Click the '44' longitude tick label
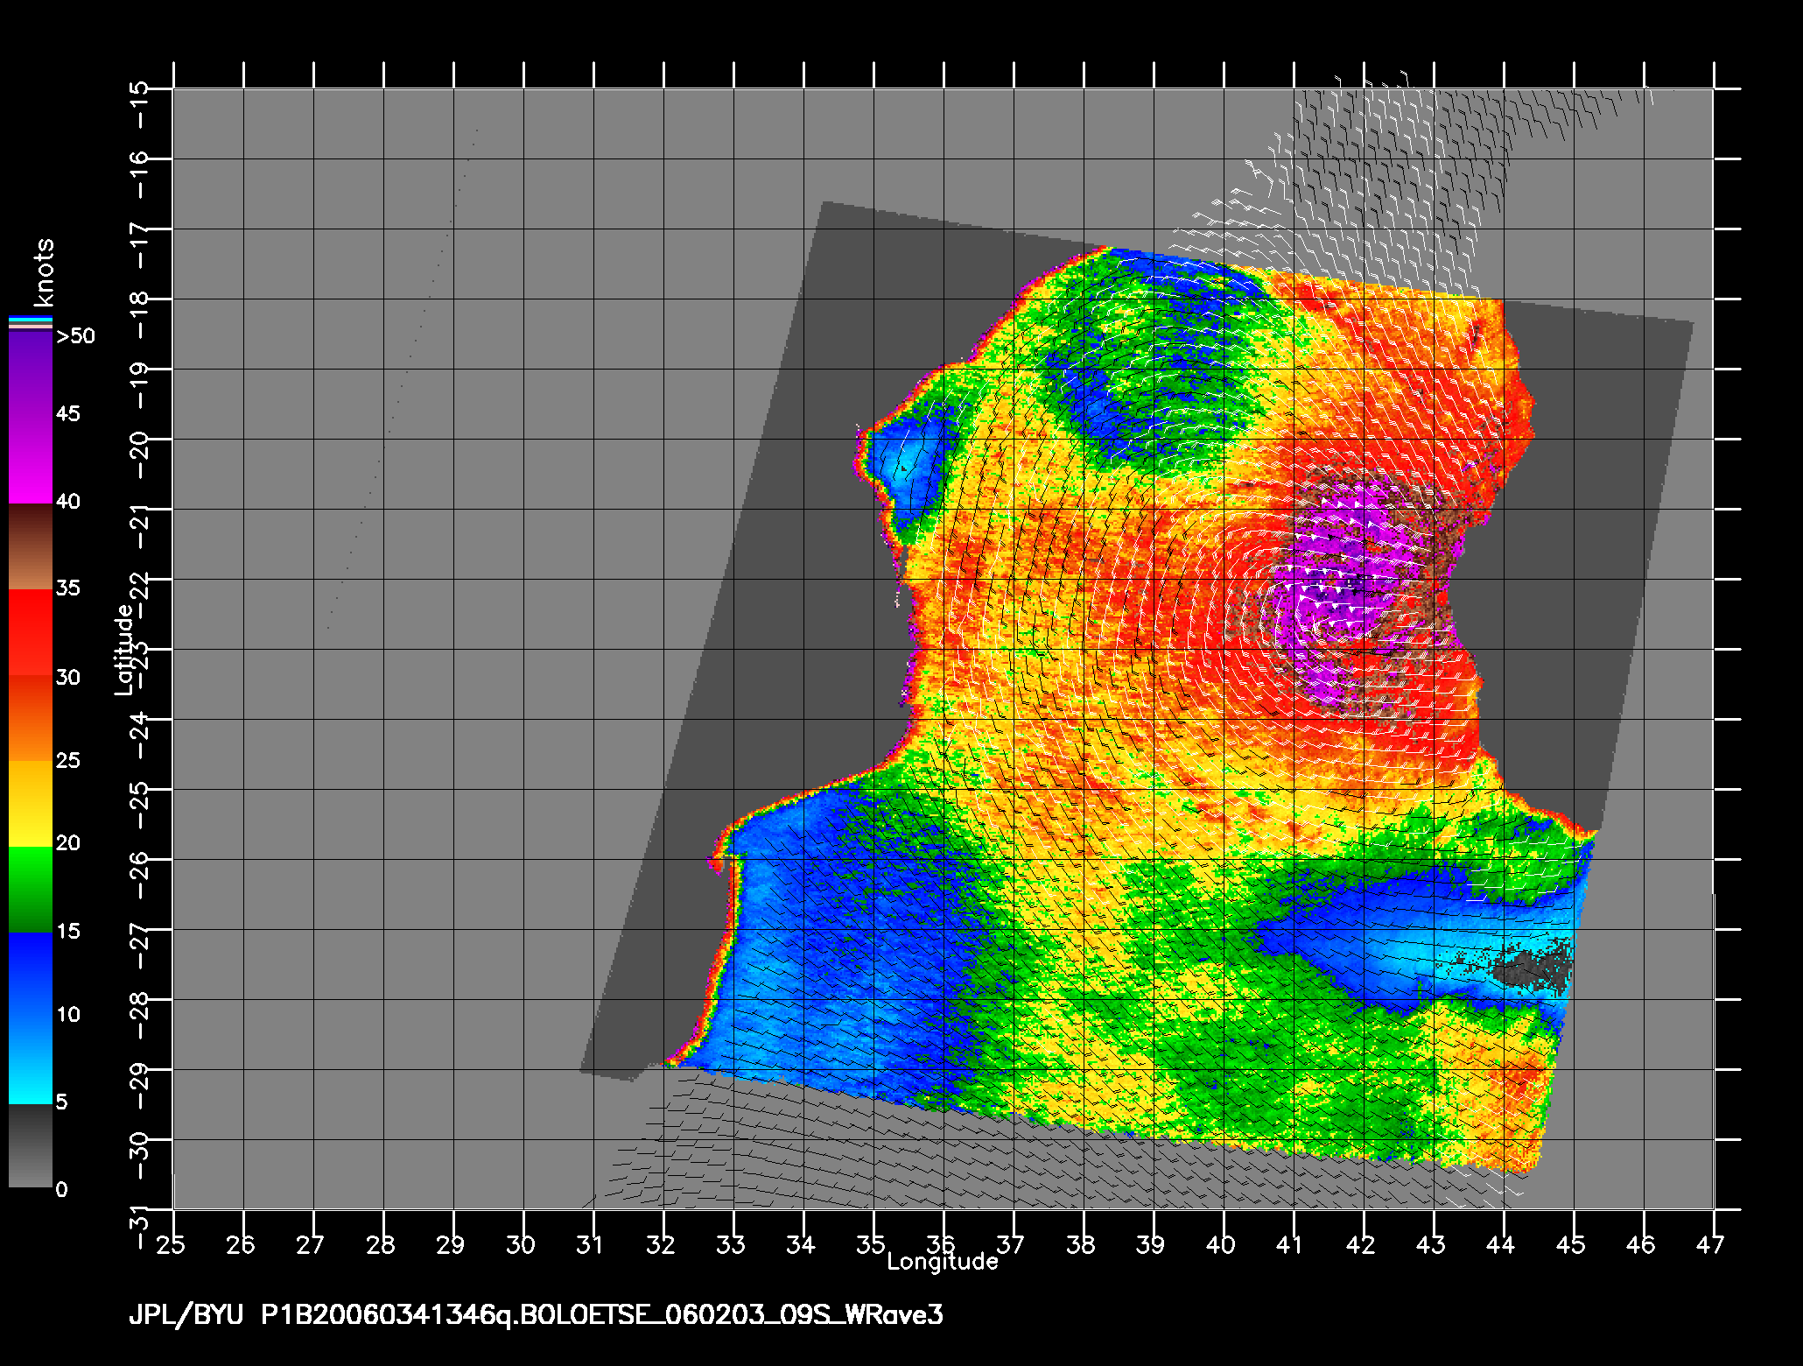1803x1366 pixels. coord(1501,1244)
